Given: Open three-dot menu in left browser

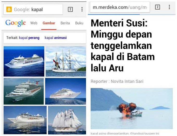Looking at the screenshot, I should pos(82,9).
